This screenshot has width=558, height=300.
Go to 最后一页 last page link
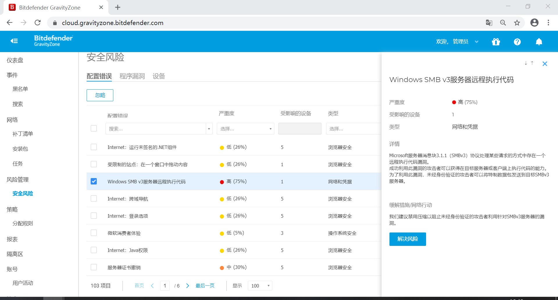tap(205, 286)
